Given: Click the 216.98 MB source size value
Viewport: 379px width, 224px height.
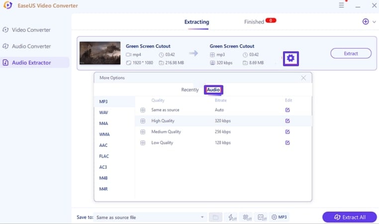Looking at the screenshot, I should 175,63.
